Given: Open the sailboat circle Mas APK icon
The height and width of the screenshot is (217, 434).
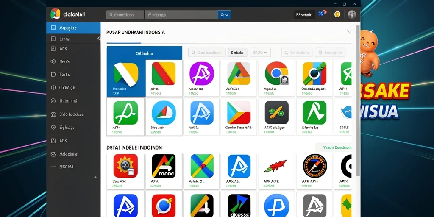Looking at the screenshot, I should pos(164,113).
